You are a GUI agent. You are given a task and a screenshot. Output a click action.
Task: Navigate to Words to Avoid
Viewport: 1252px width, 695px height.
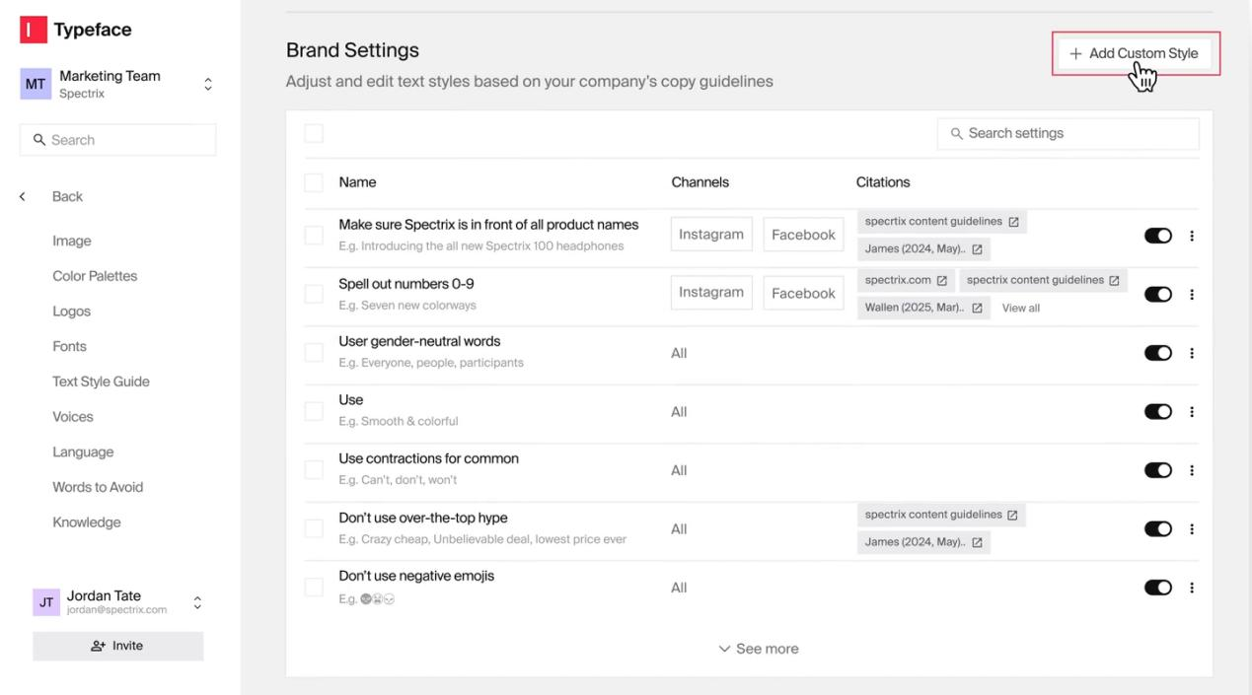pyautogui.click(x=98, y=487)
